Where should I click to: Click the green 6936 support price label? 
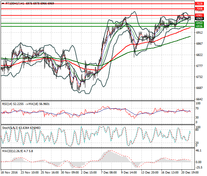point(199,26)
